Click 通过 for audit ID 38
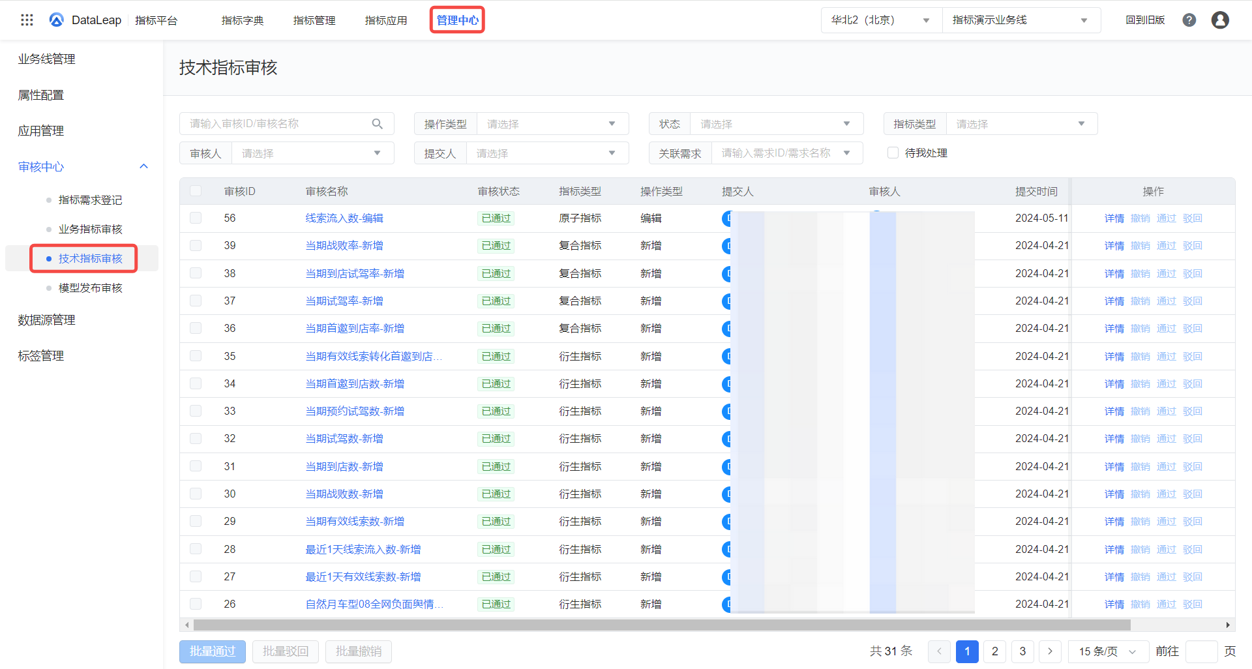 pyautogui.click(x=1167, y=274)
